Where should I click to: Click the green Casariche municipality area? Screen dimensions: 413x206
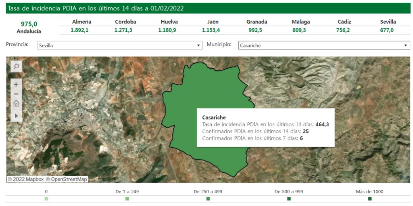[x=210, y=89]
